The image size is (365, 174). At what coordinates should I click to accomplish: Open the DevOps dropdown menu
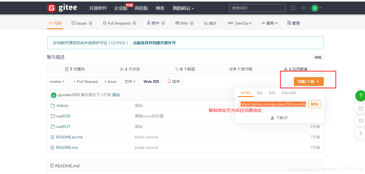point(240,23)
